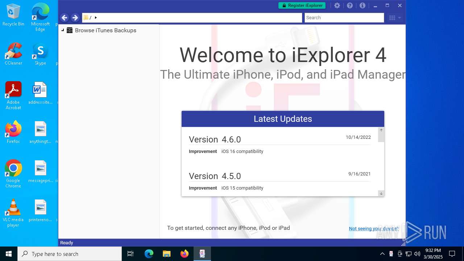Close the iExplorer window

(x=400, y=5)
